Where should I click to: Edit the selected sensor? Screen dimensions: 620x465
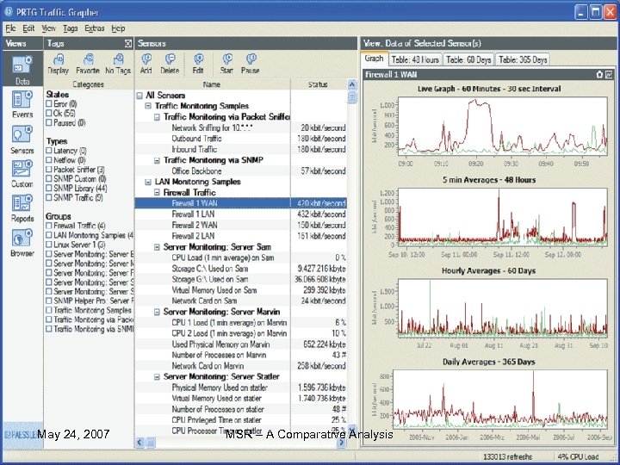(198, 64)
